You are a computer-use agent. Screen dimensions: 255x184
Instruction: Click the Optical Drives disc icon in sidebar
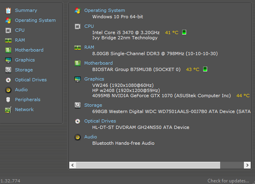[x=8, y=80]
